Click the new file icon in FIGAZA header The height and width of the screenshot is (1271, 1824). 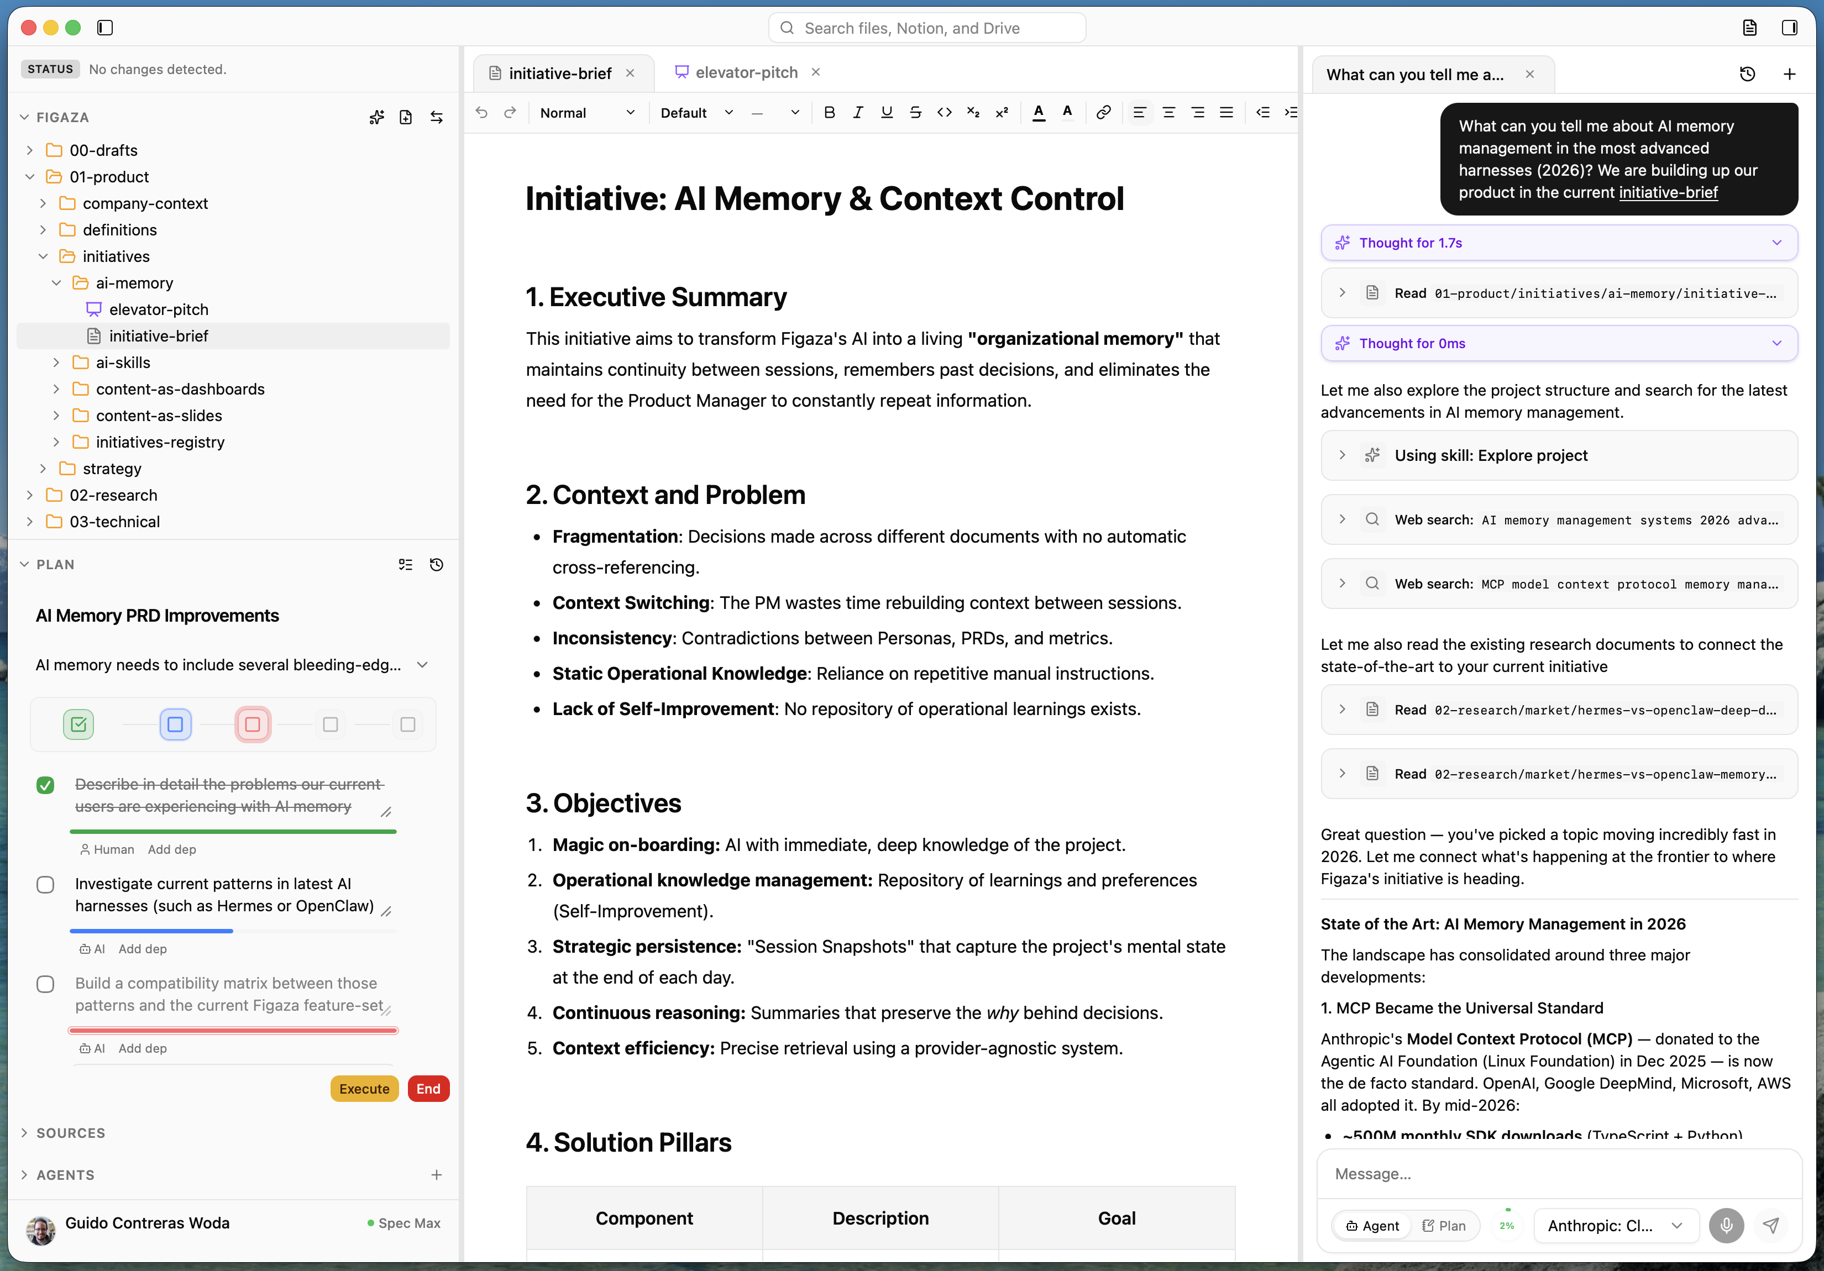point(406,118)
